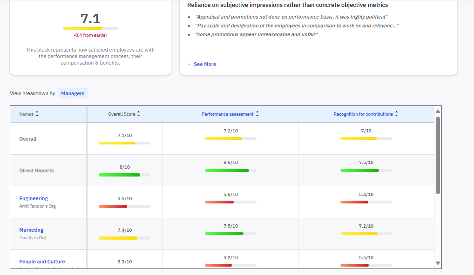The width and height of the screenshot is (474, 275).
Task: Sort by Performance assessment arrows icon
Action: tap(257, 114)
